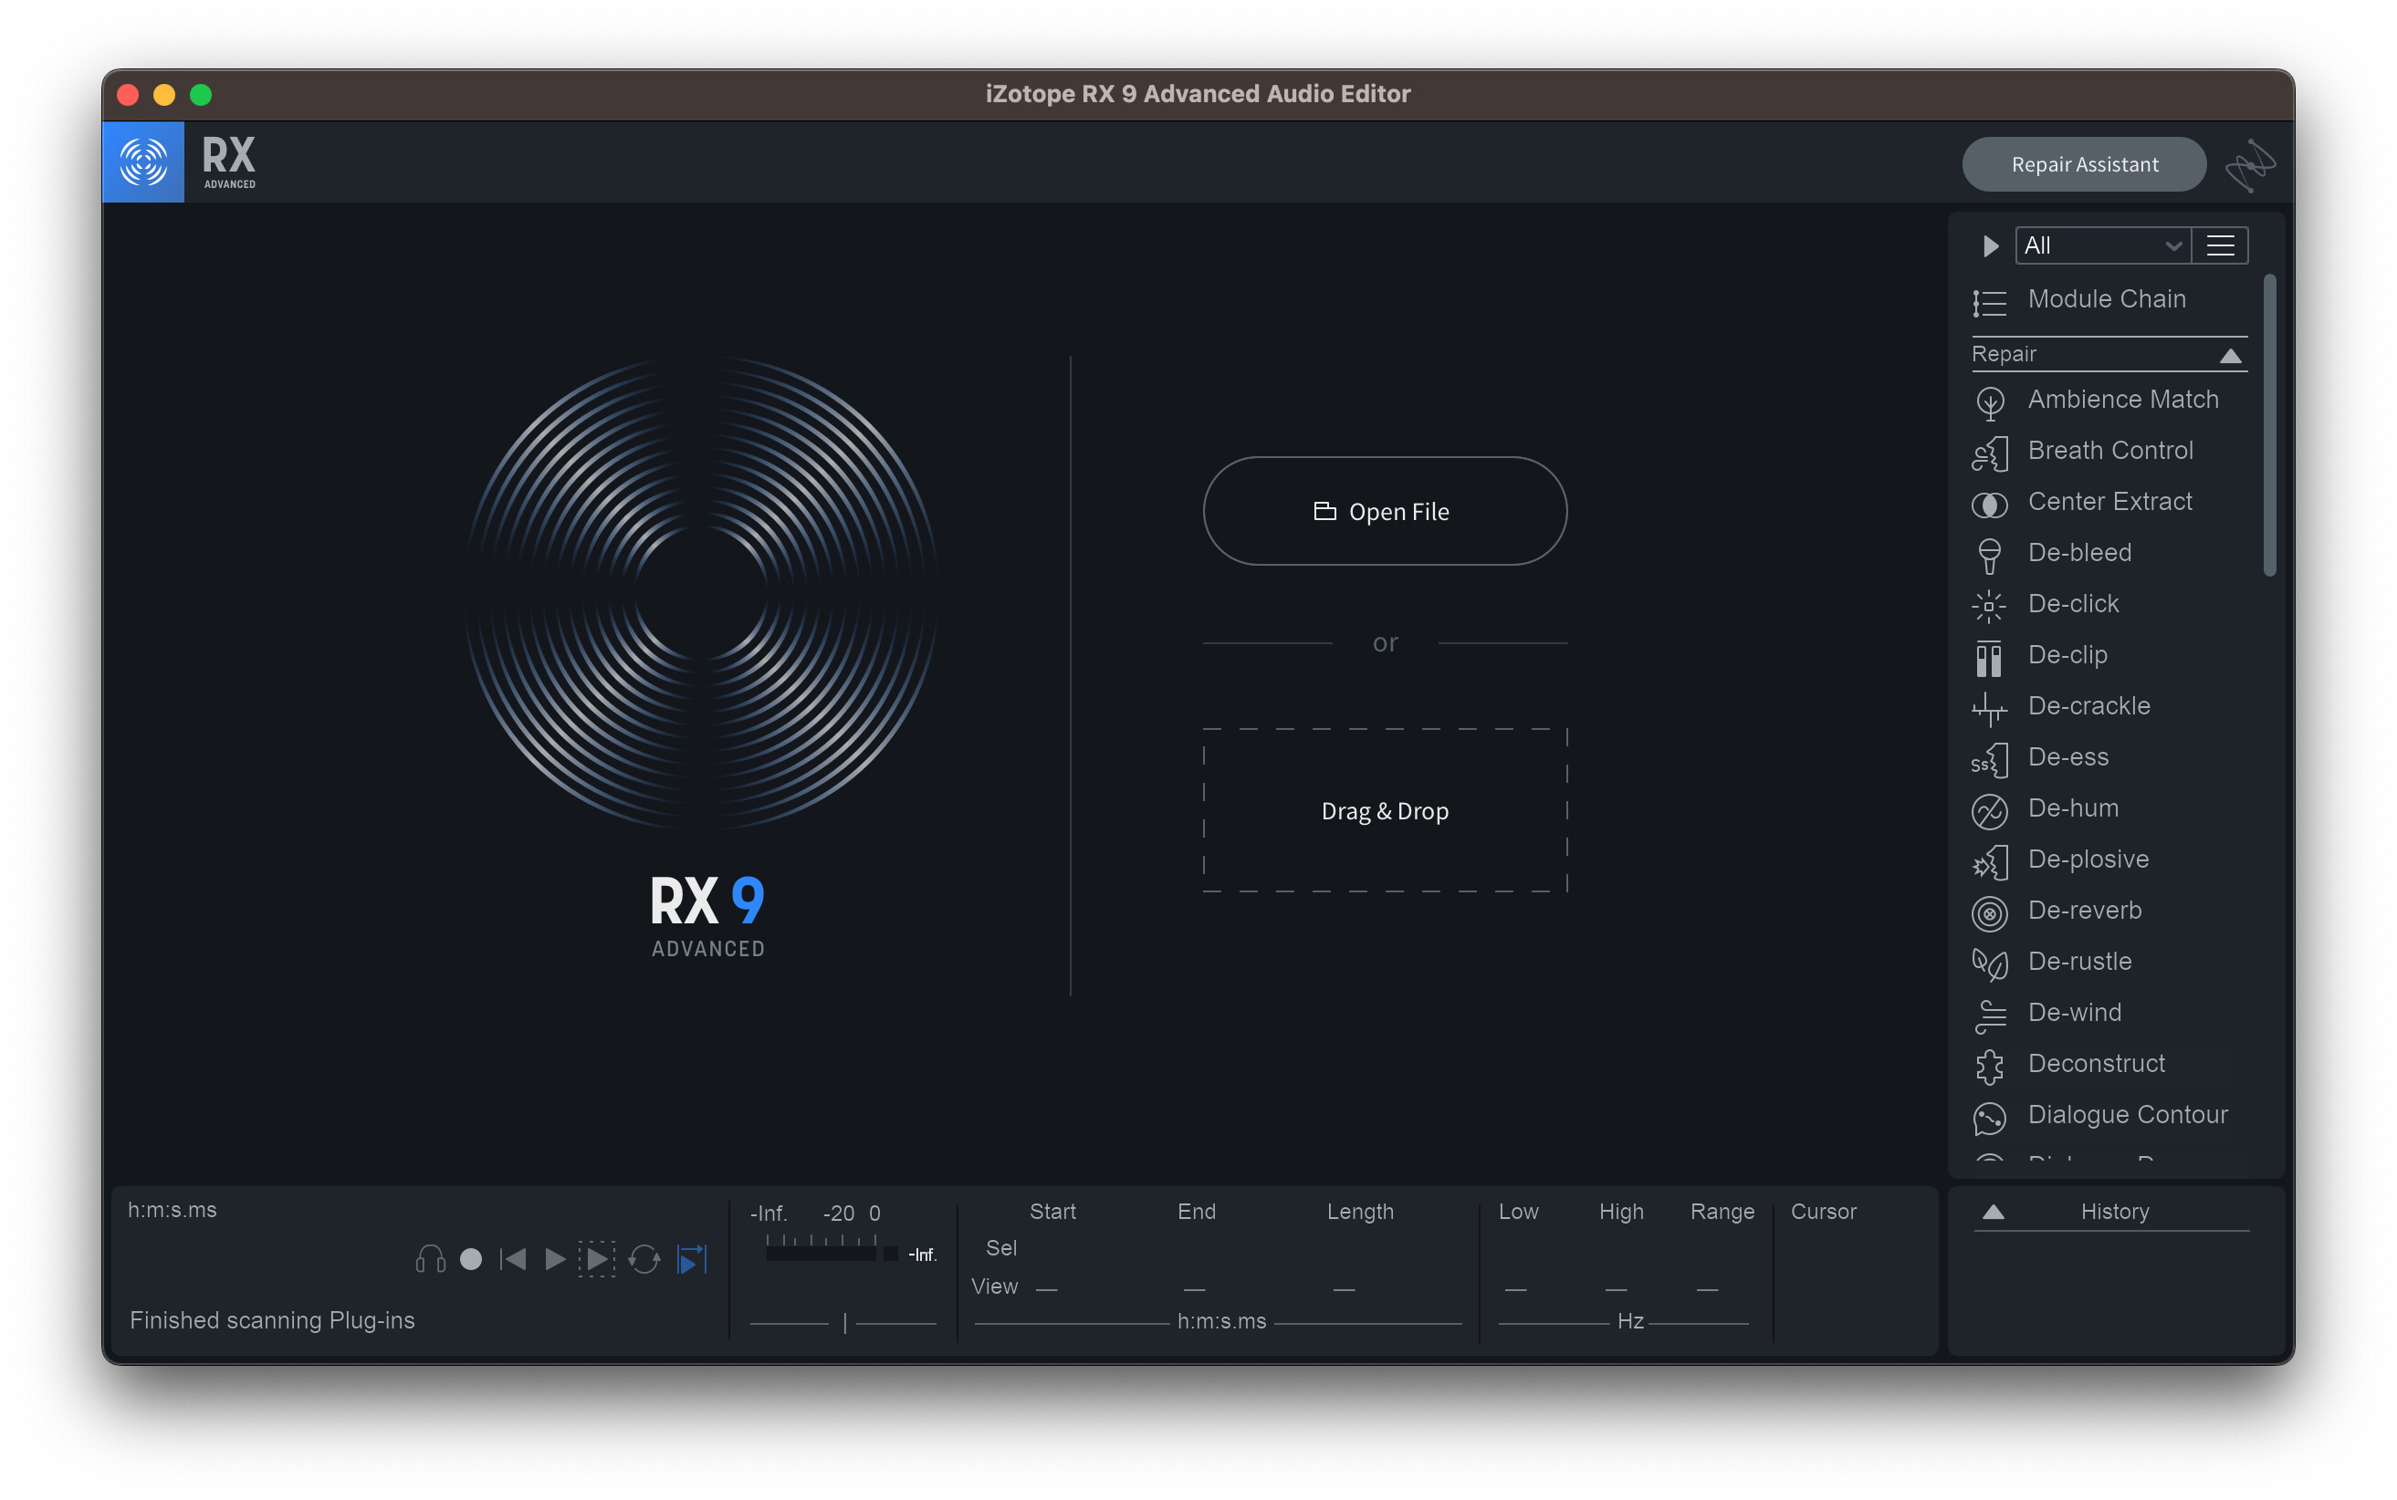The height and width of the screenshot is (1500, 2397).
Task: Open the module list view menu
Action: [2219, 245]
